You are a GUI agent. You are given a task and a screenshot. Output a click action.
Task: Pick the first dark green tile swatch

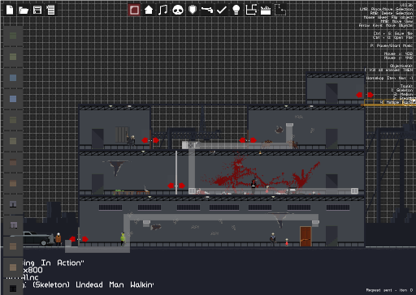coord(13,36)
